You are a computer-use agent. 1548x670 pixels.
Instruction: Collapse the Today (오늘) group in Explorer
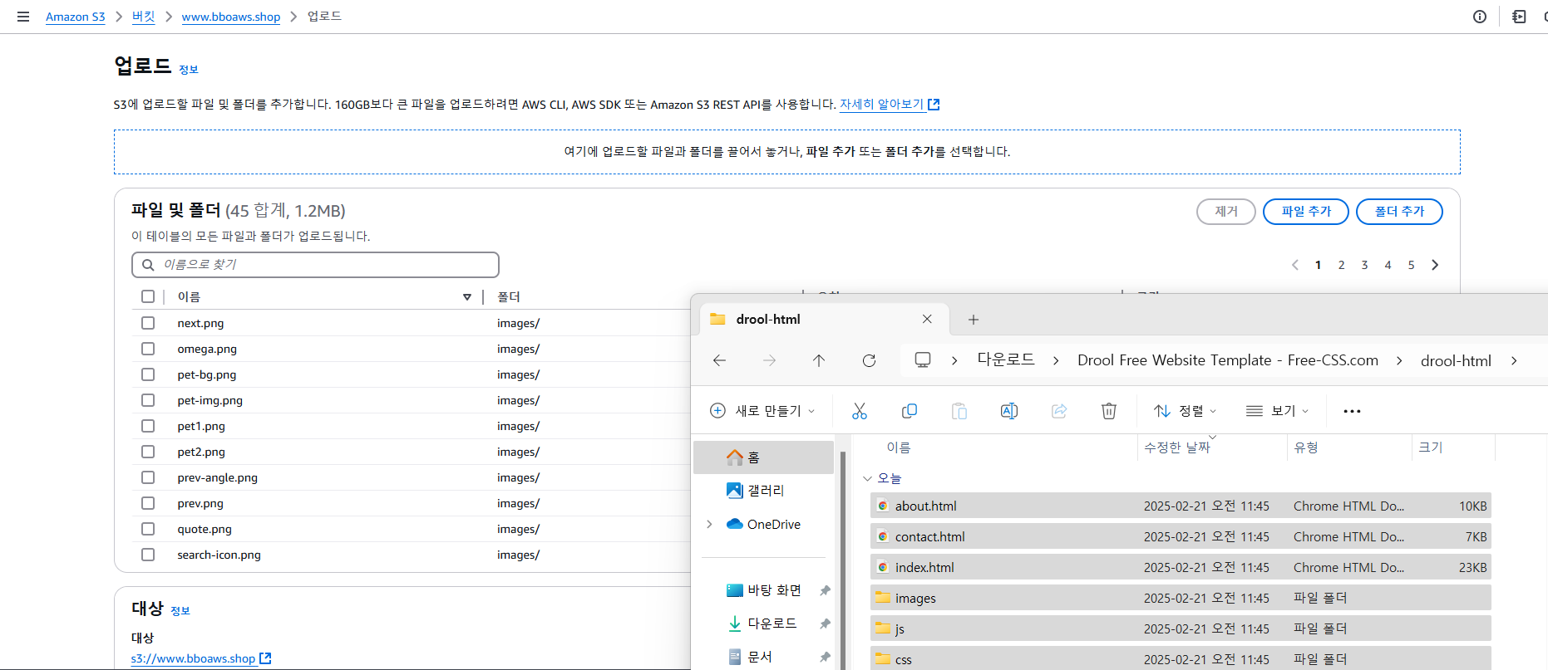[x=867, y=478]
